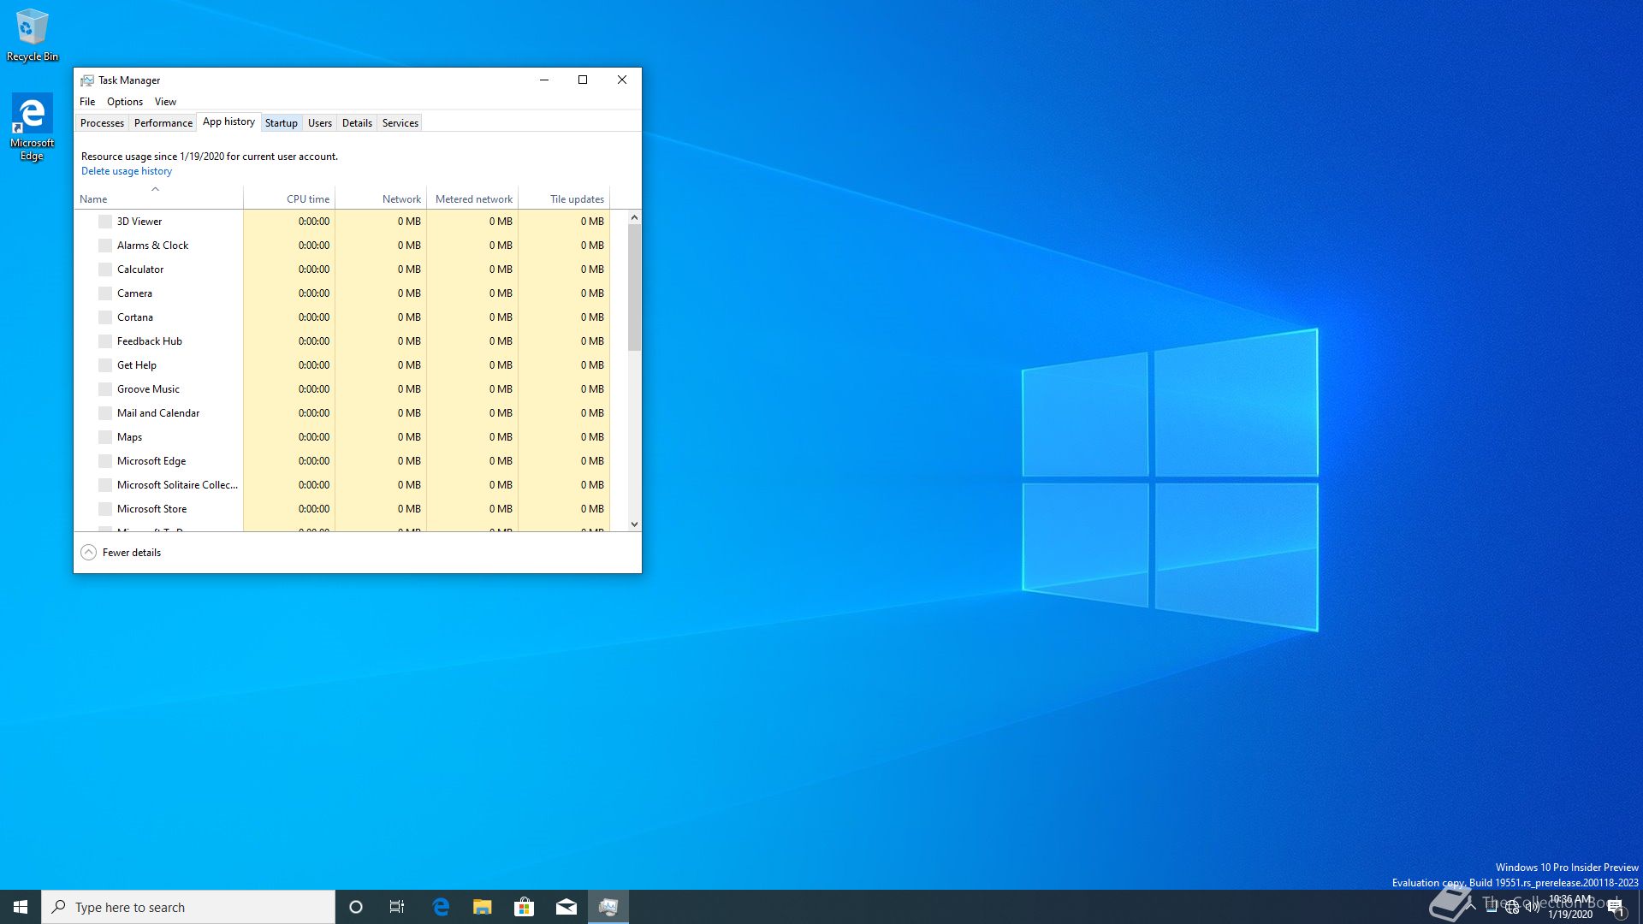
Task: Open the Options menu
Action: [125, 102]
